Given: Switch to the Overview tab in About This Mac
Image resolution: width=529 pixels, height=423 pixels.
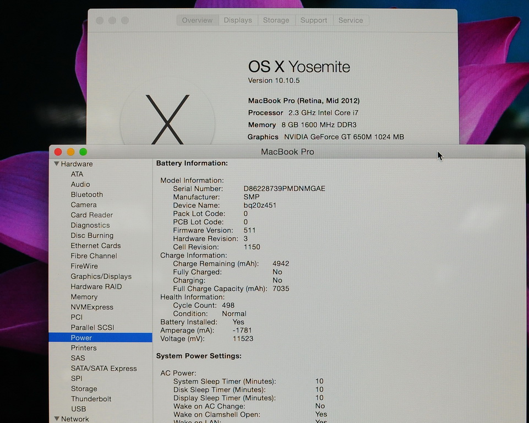Looking at the screenshot, I should click(198, 20).
